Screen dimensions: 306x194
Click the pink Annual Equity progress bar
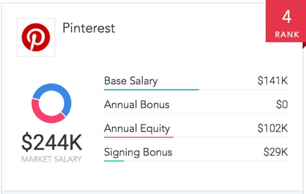(139, 137)
